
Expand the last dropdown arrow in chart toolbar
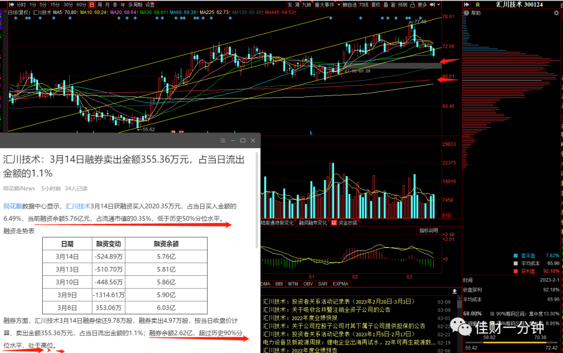[x=438, y=4]
